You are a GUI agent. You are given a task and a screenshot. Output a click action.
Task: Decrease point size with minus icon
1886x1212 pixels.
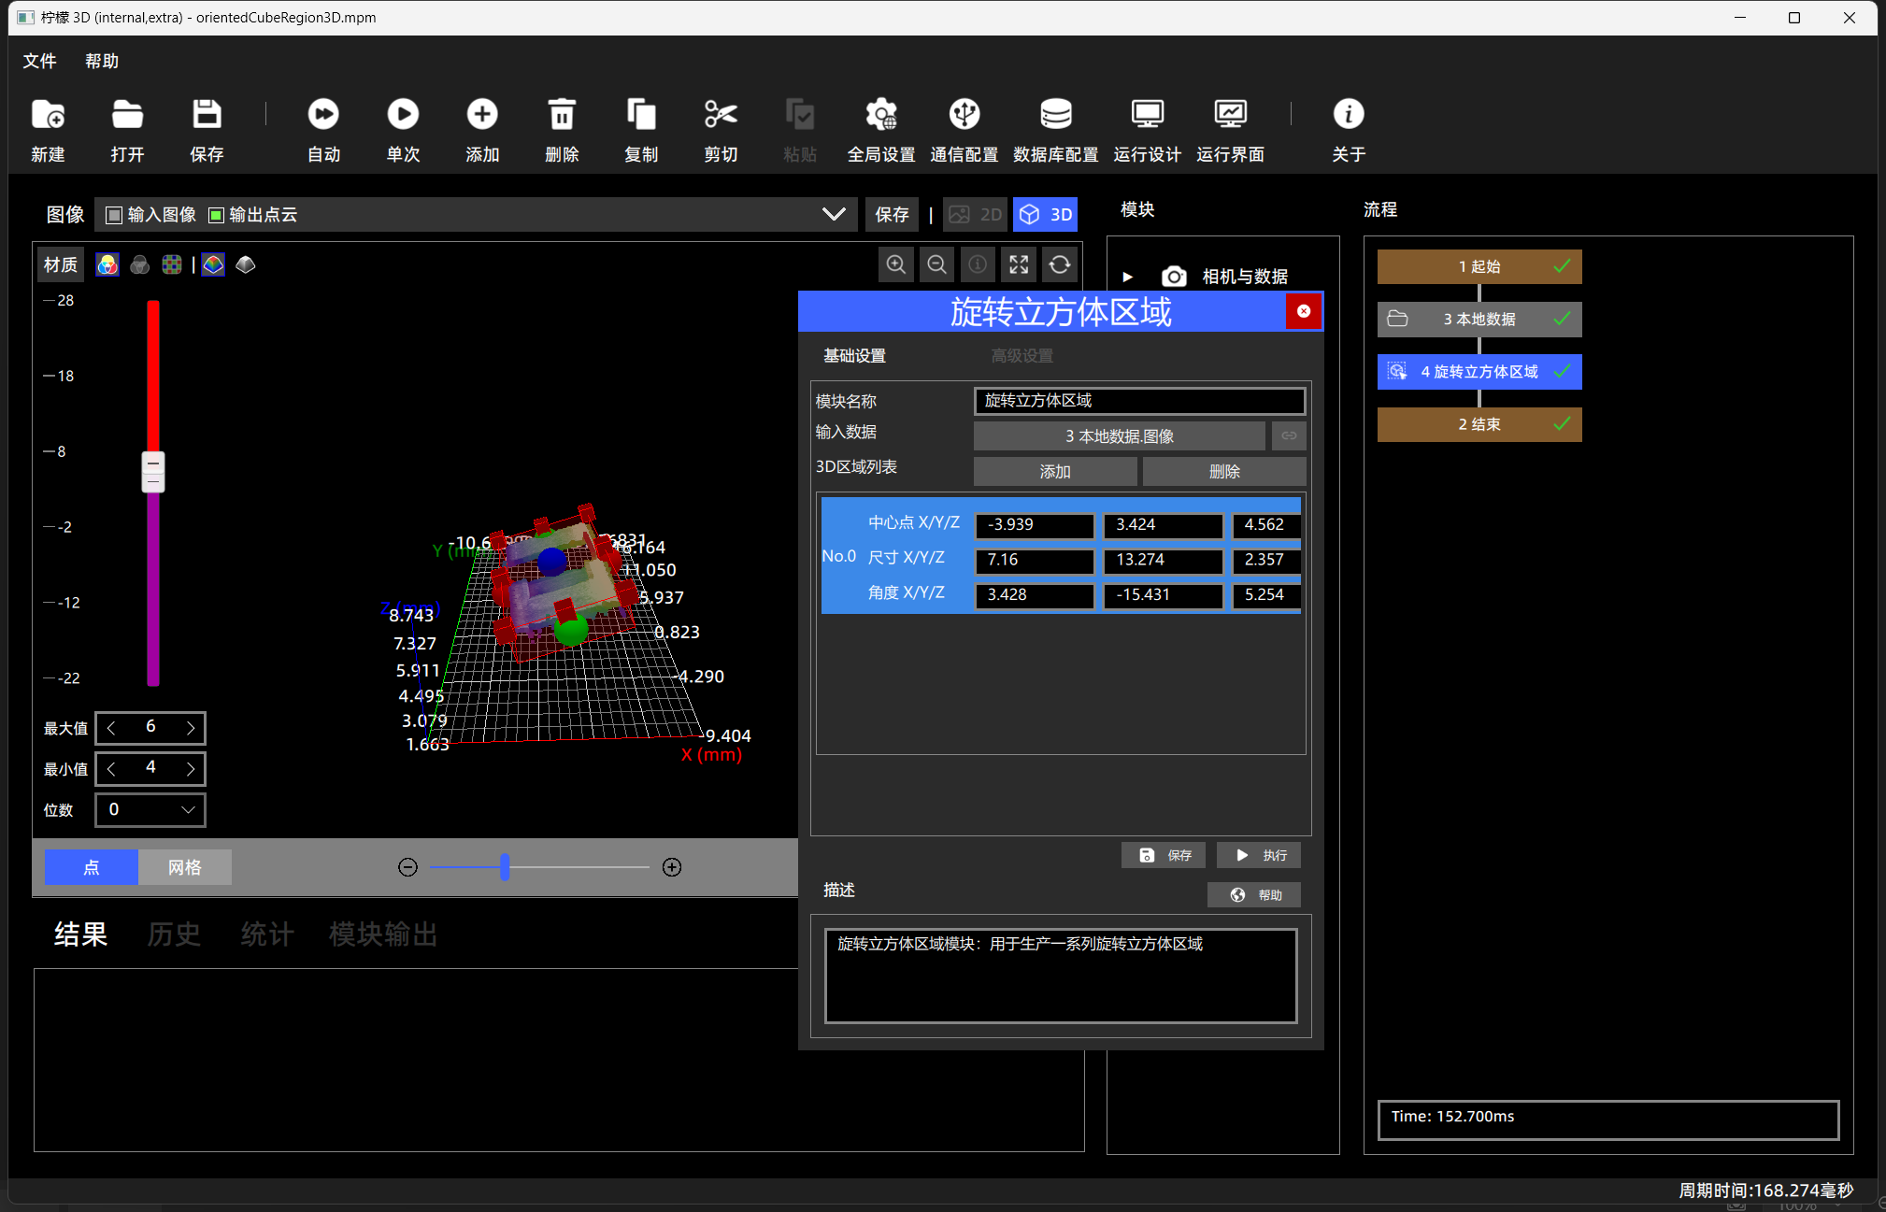point(407,867)
